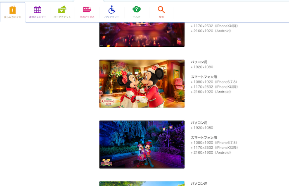Select the バリアフリー wheelchair icon
This screenshot has height=186, width=289.
coord(112,10)
